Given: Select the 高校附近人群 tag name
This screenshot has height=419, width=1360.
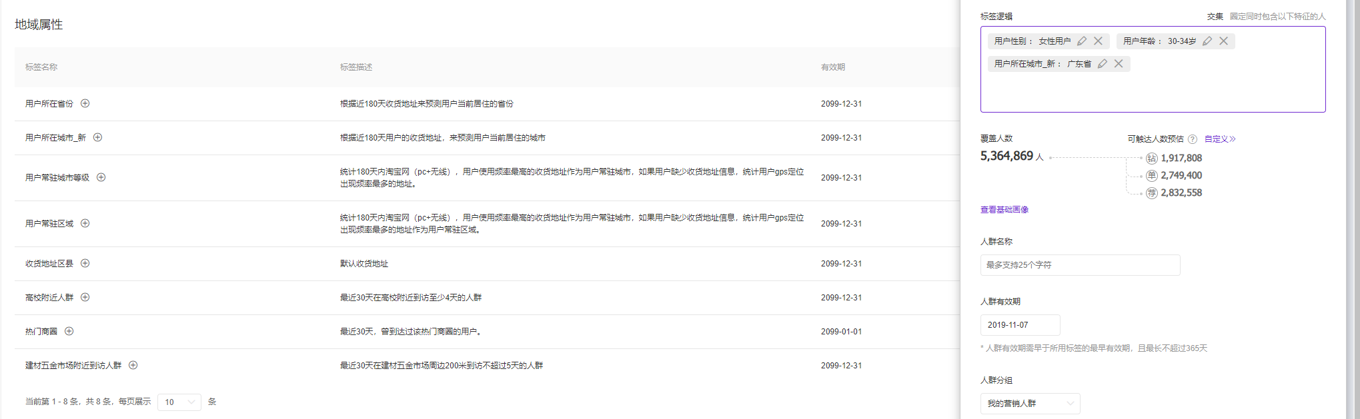Looking at the screenshot, I should coord(49,298).
